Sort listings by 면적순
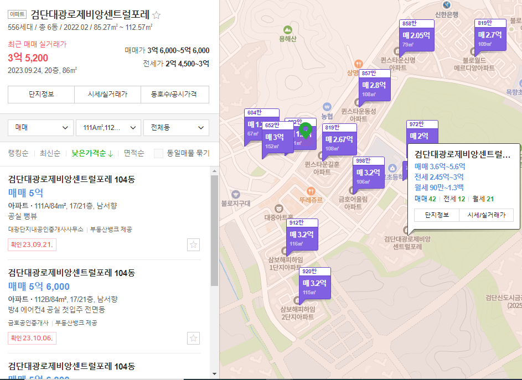522x380 pixels. 134,153
